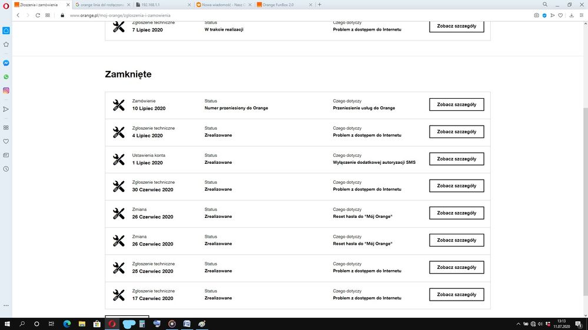This screenshot has width=588, height=330.
Task: View details of 10 Lipiec 2020 order
Action: [x=456, y=105]
